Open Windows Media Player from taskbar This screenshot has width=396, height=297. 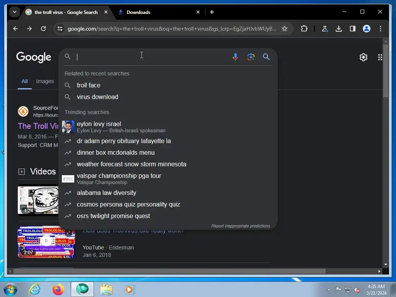click(x=130, y=289)
